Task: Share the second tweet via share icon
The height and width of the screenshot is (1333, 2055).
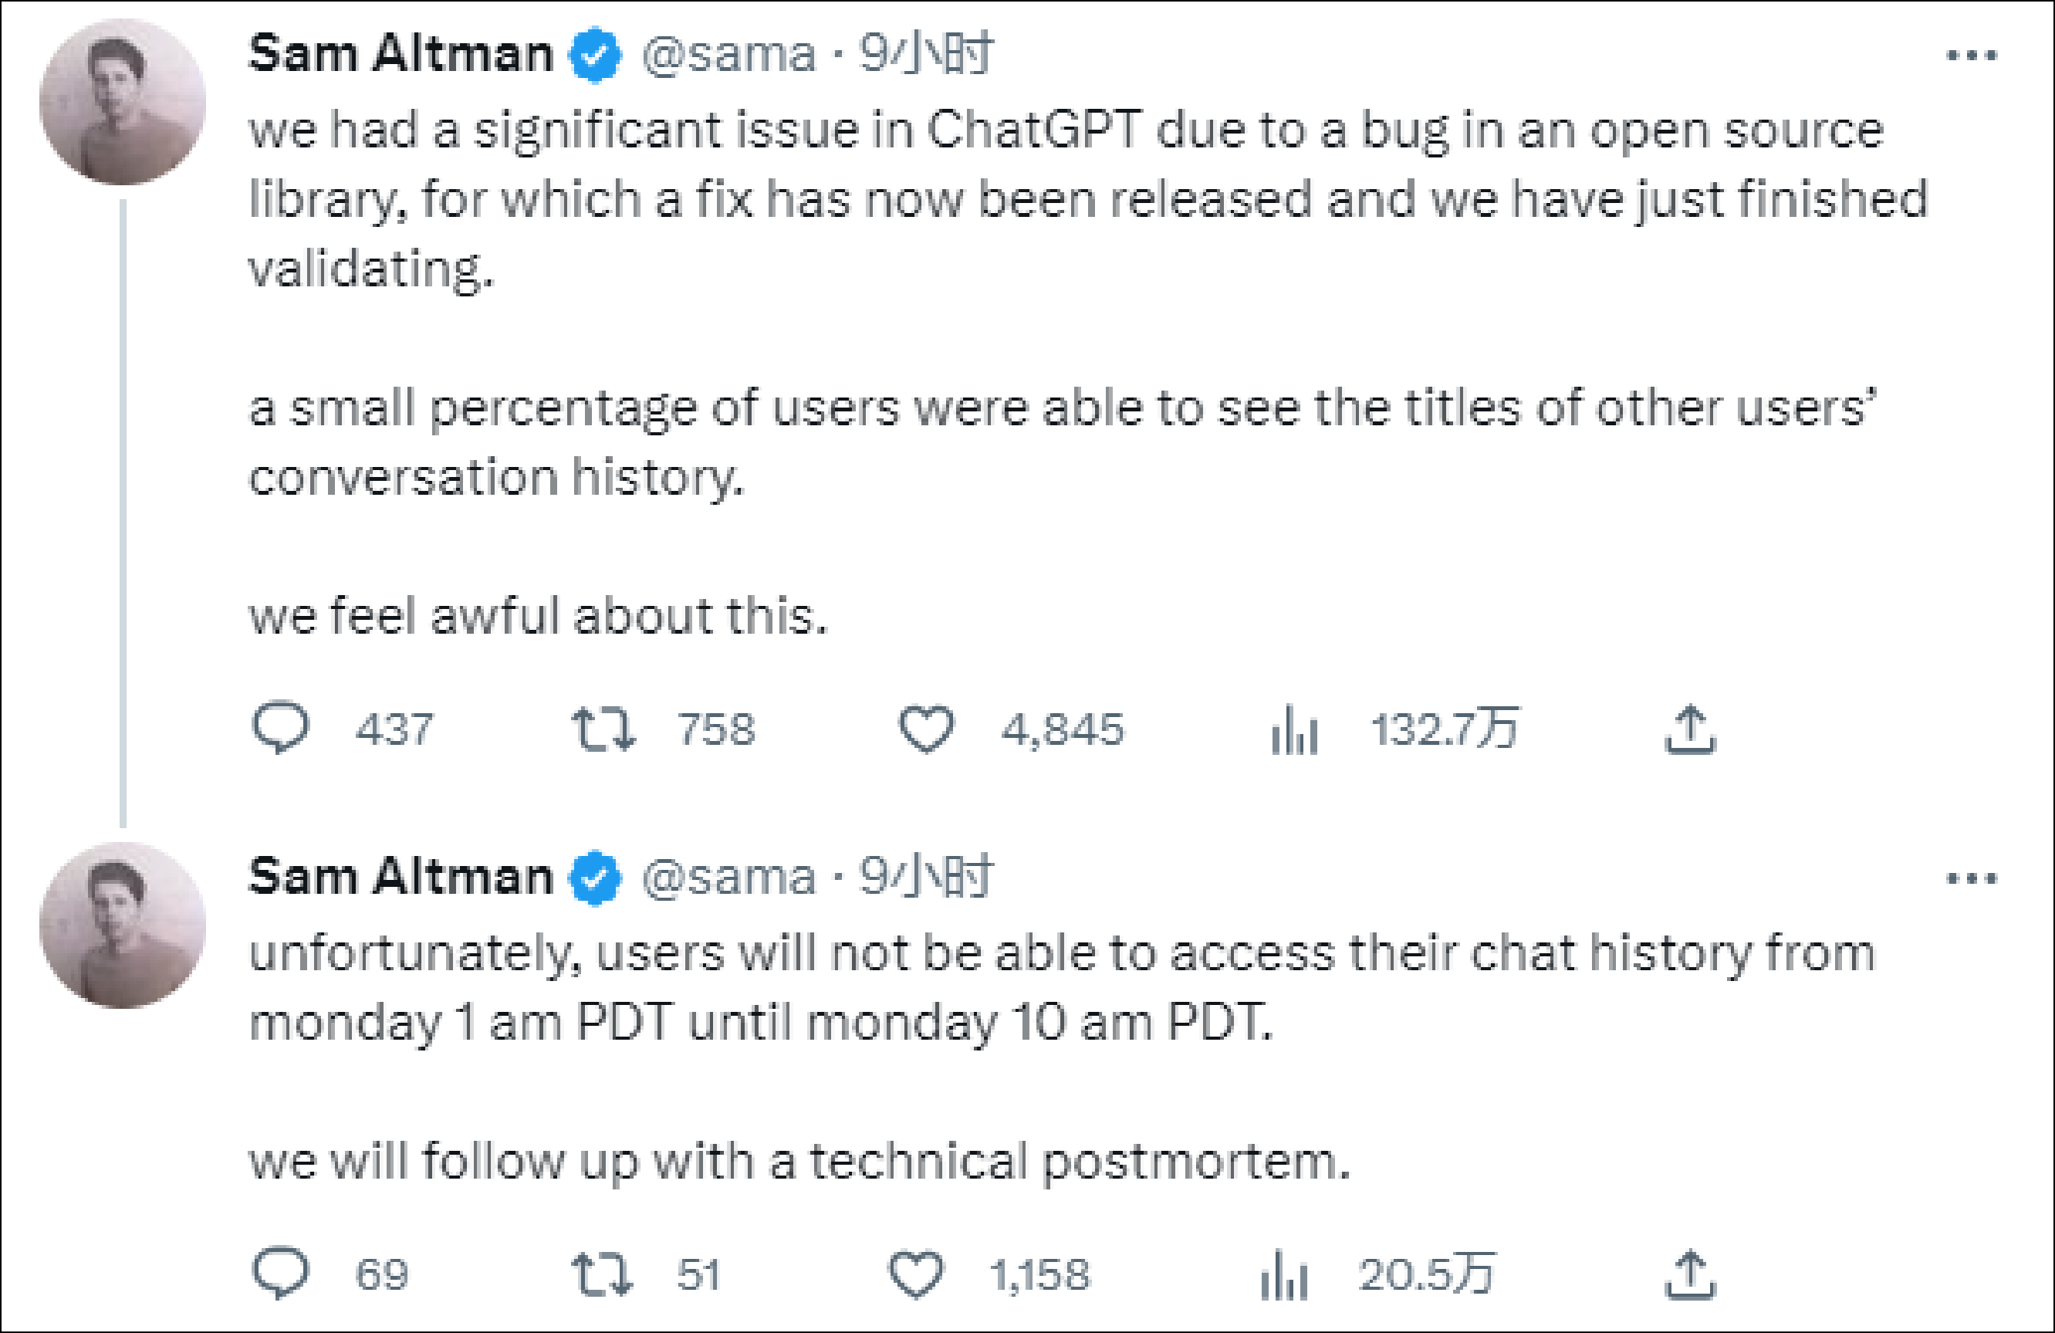Action: pos(1690,1275)
